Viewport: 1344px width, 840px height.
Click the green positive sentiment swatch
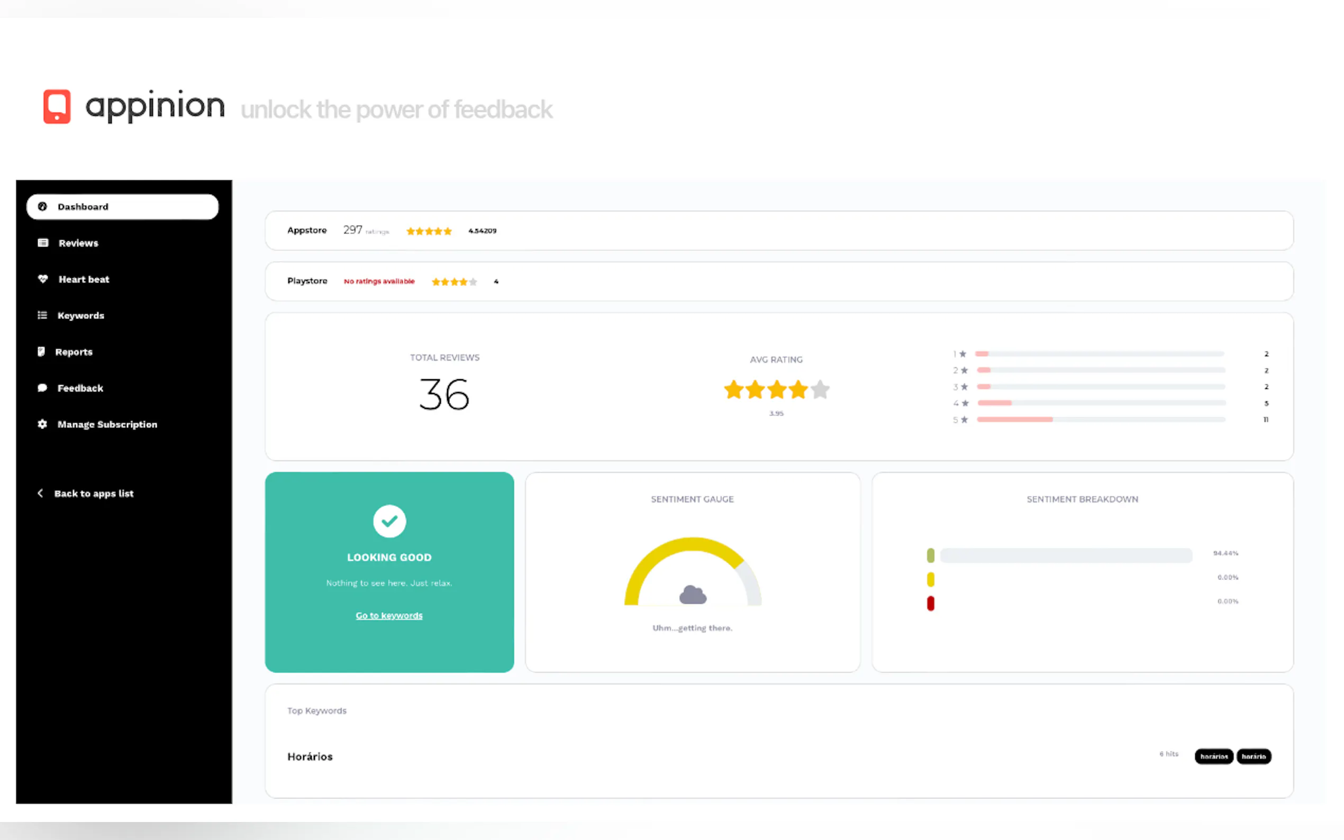pos(931,555)
